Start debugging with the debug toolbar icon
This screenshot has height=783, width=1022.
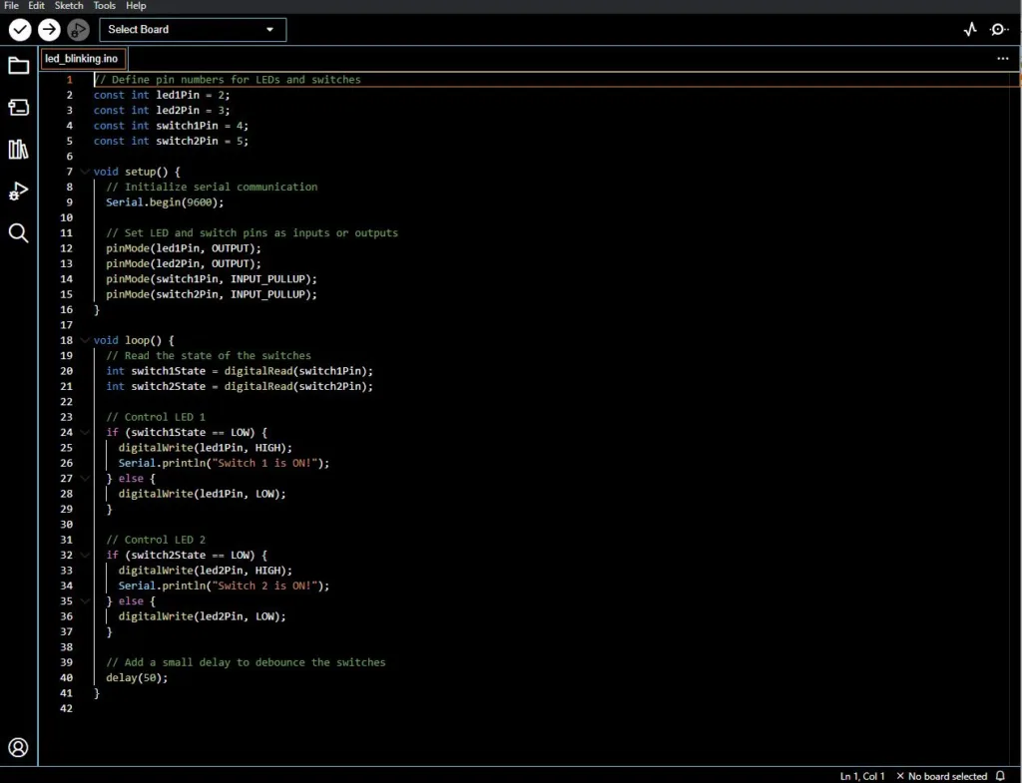[78, 29]
